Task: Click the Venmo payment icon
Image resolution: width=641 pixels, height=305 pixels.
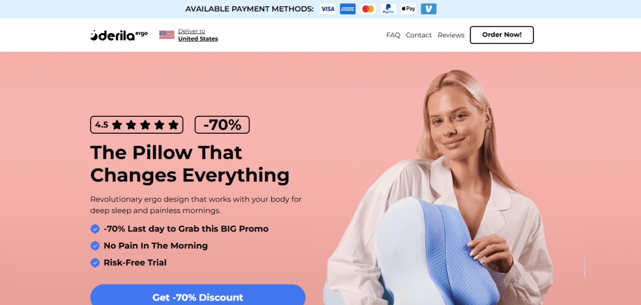Action: pyautogui.click(x=429, y=9)
